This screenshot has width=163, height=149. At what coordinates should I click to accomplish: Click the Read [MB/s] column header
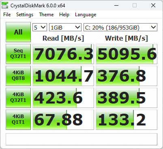click(63, 38)
